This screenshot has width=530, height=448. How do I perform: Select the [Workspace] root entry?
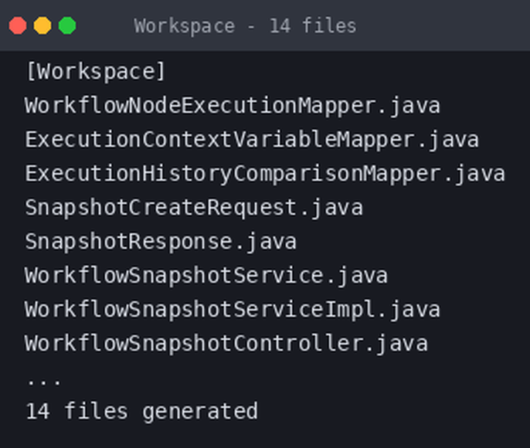pyautogui.click(x=95, y=72)
